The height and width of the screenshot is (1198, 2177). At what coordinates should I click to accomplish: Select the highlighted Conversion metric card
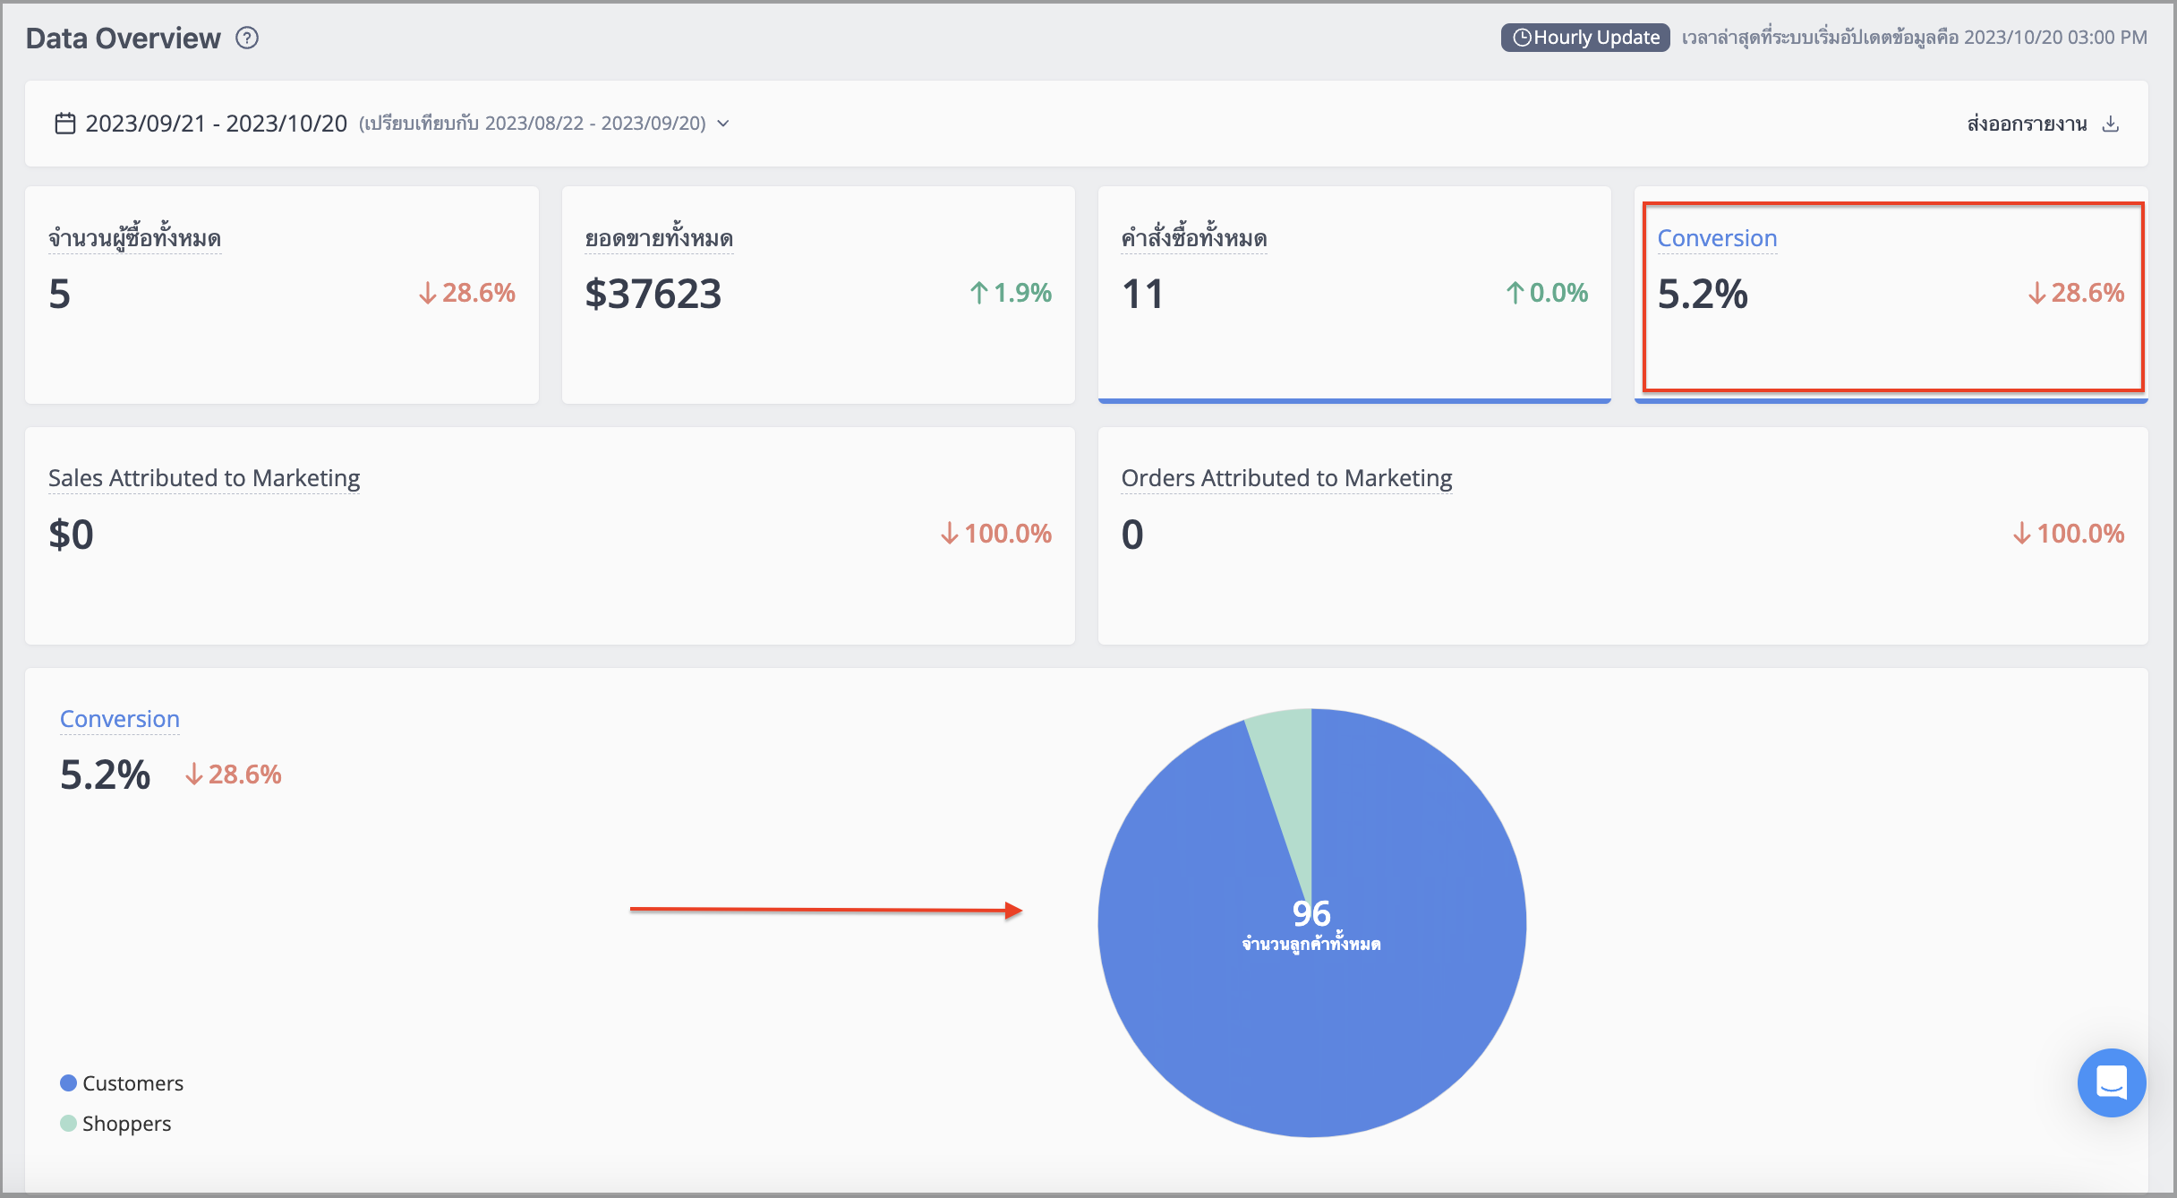(1891, 295)
